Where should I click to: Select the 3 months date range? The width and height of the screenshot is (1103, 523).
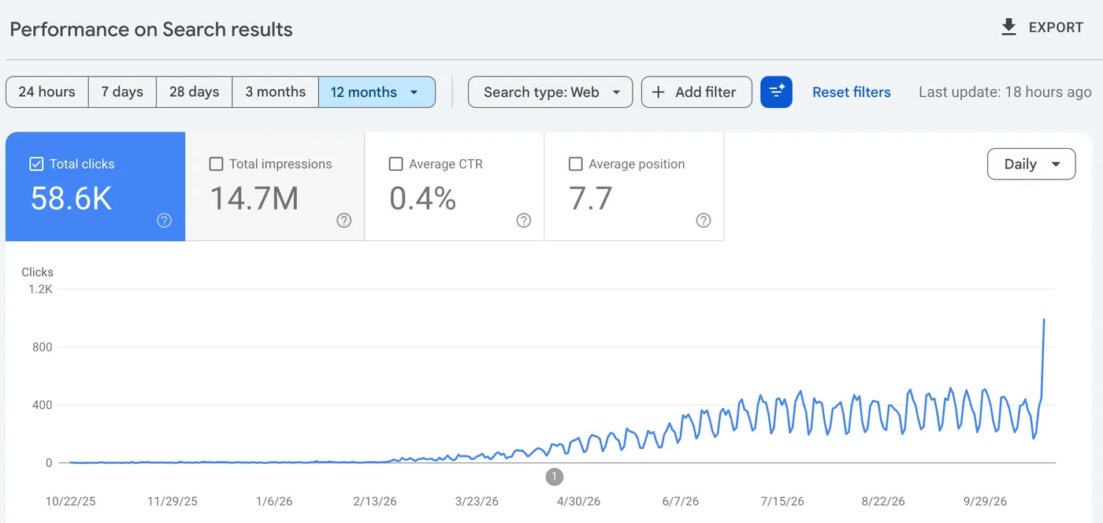(x=275, y=92)
